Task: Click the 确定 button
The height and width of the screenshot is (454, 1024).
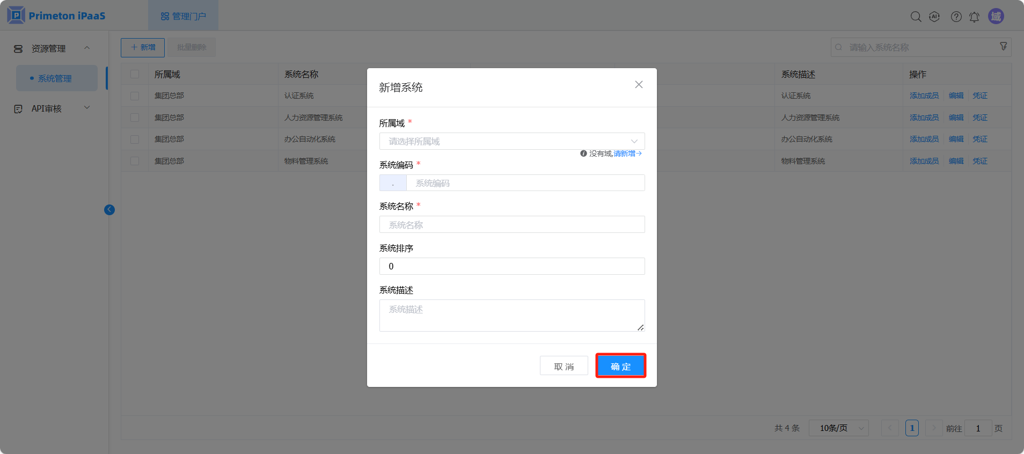Action: [620, 366]
